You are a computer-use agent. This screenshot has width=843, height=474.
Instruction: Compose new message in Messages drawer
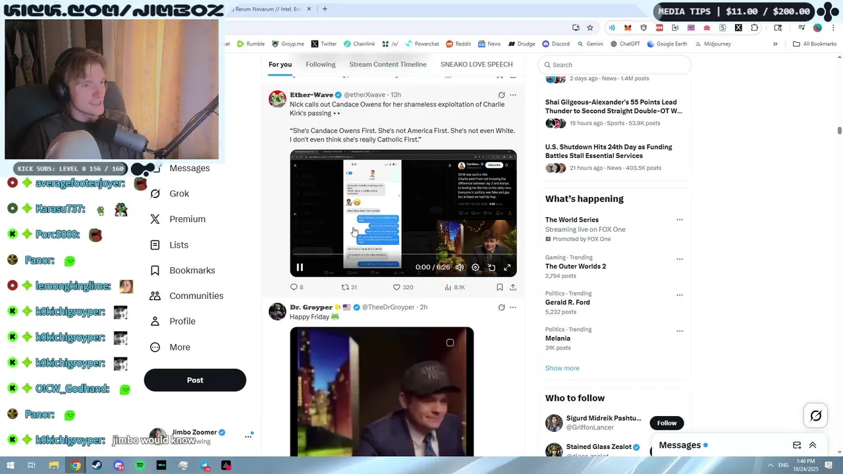tap(797, 445)
